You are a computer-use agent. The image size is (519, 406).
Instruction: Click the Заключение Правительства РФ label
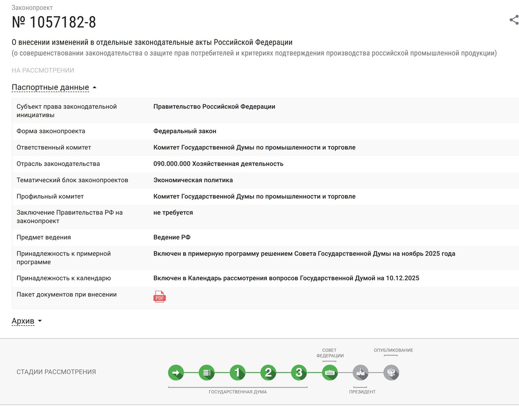(70, 217)
